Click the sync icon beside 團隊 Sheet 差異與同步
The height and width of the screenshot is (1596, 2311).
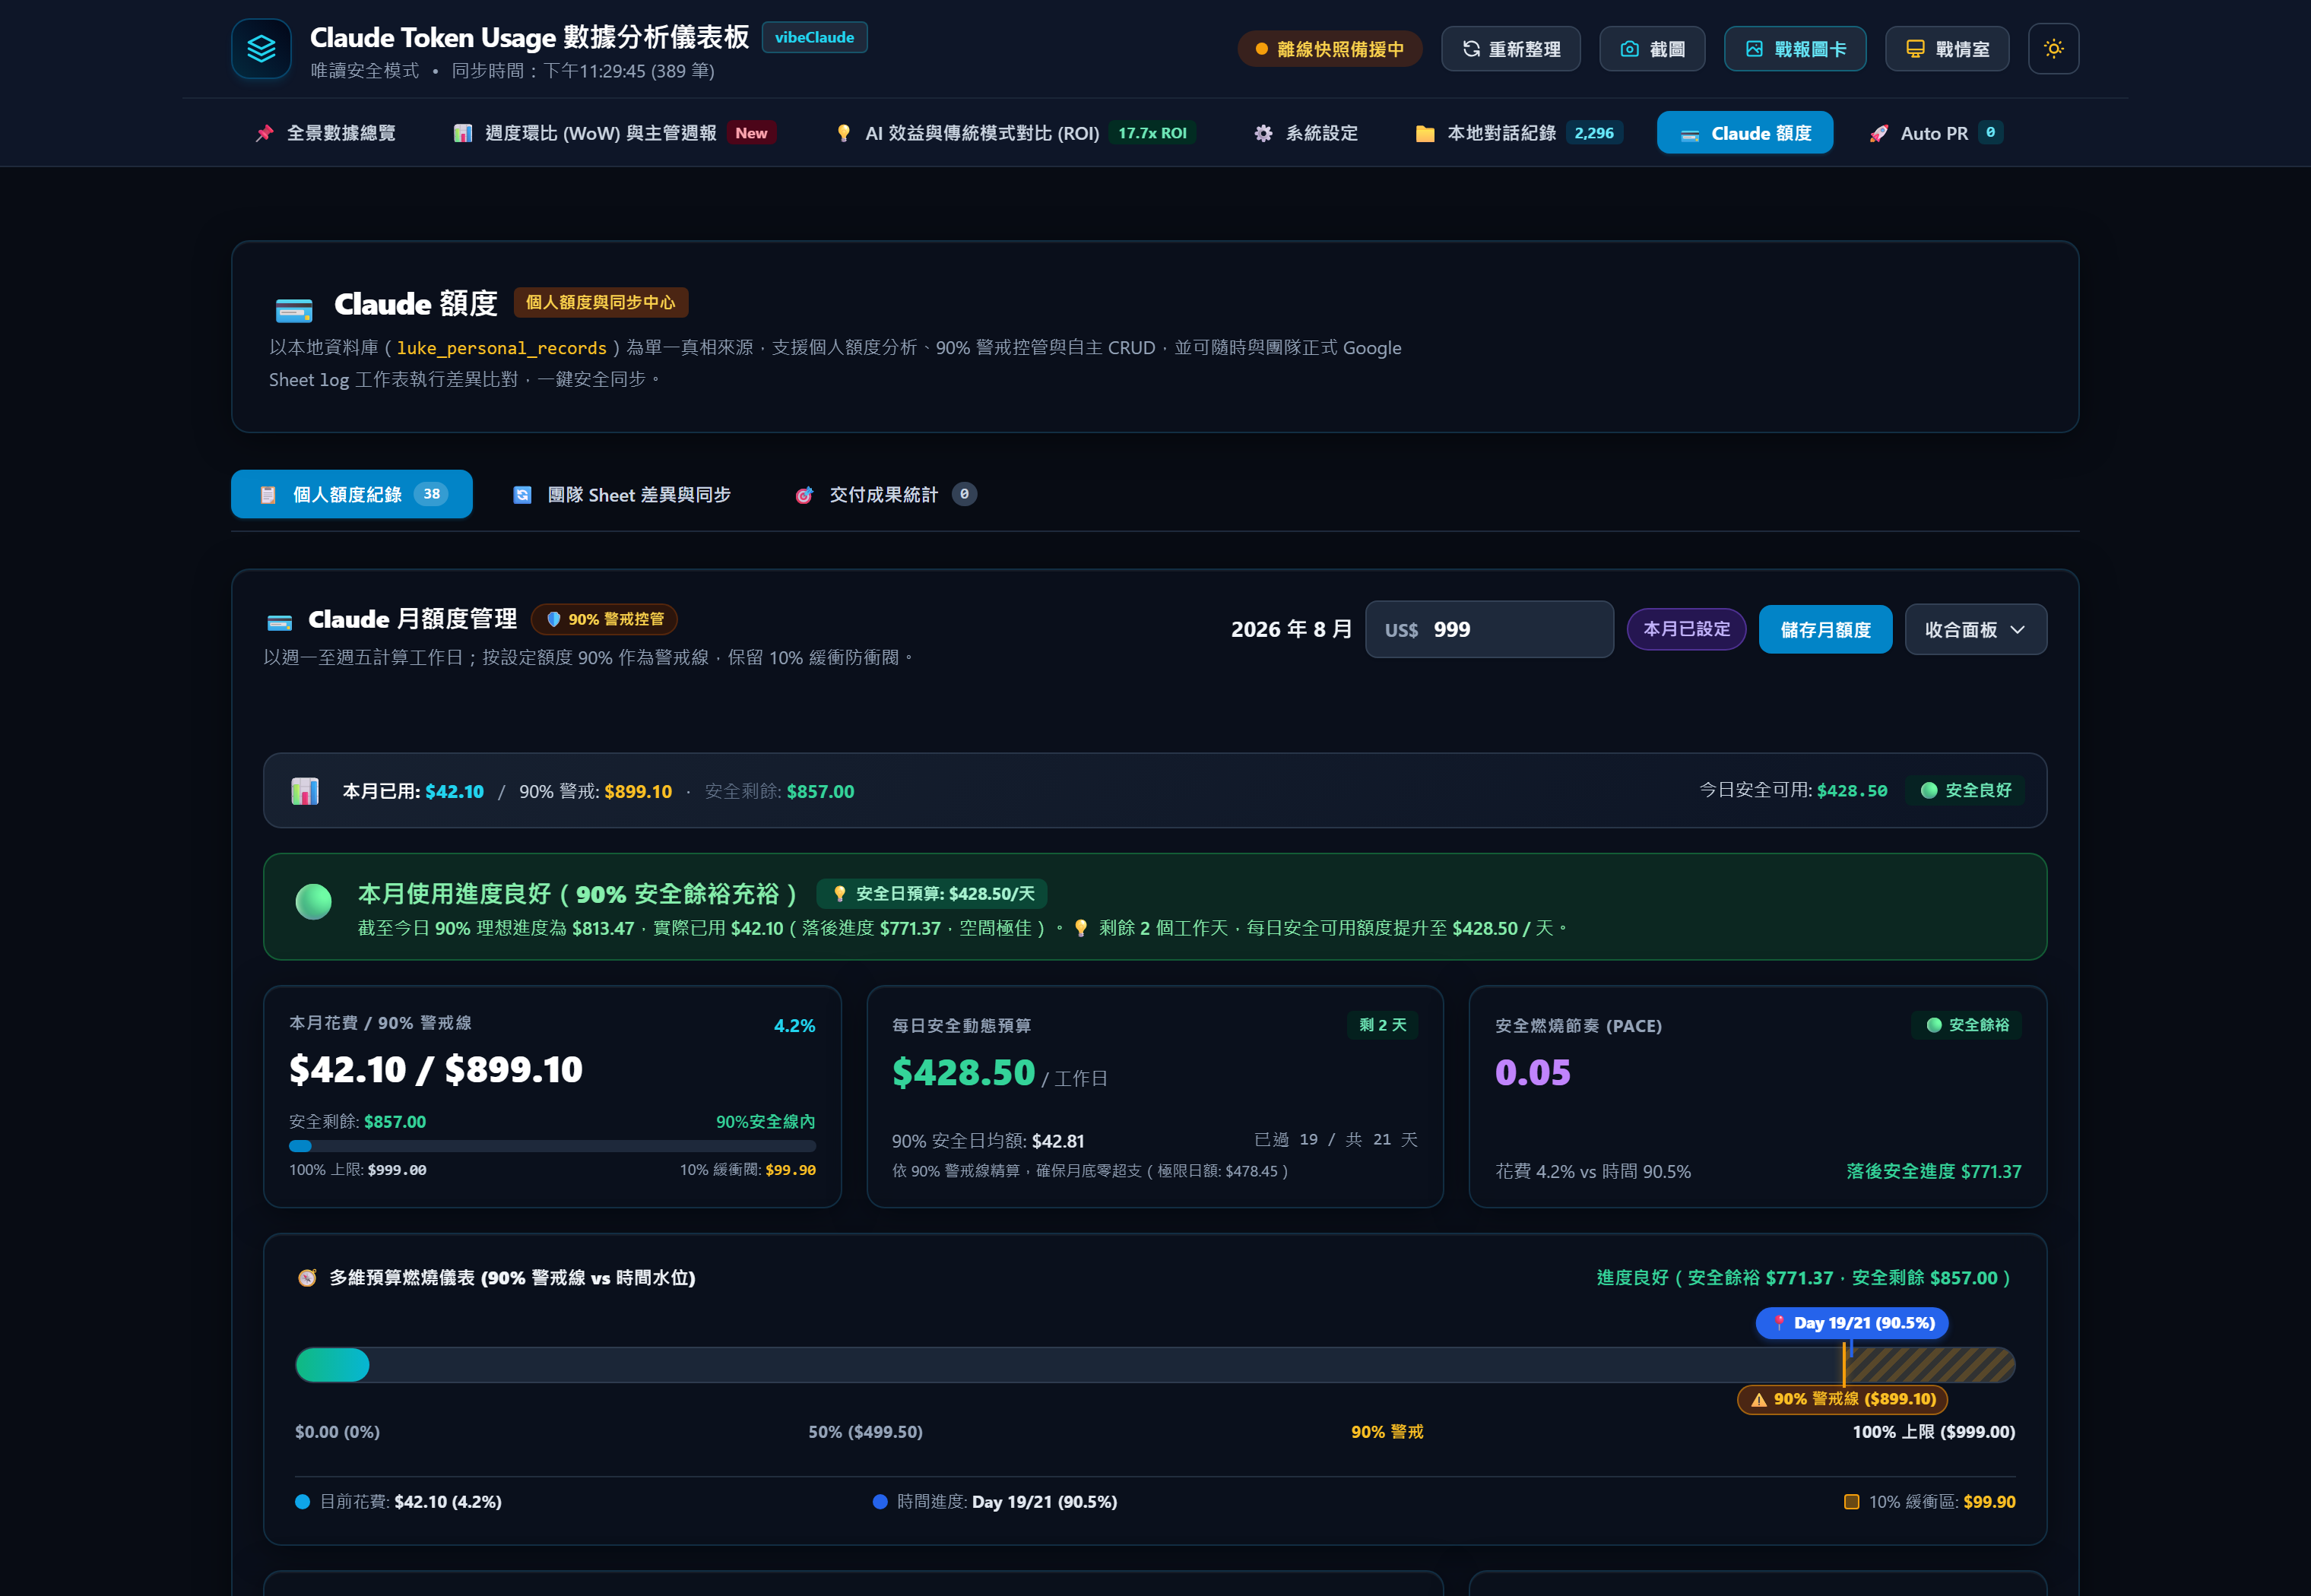[522, 495]
